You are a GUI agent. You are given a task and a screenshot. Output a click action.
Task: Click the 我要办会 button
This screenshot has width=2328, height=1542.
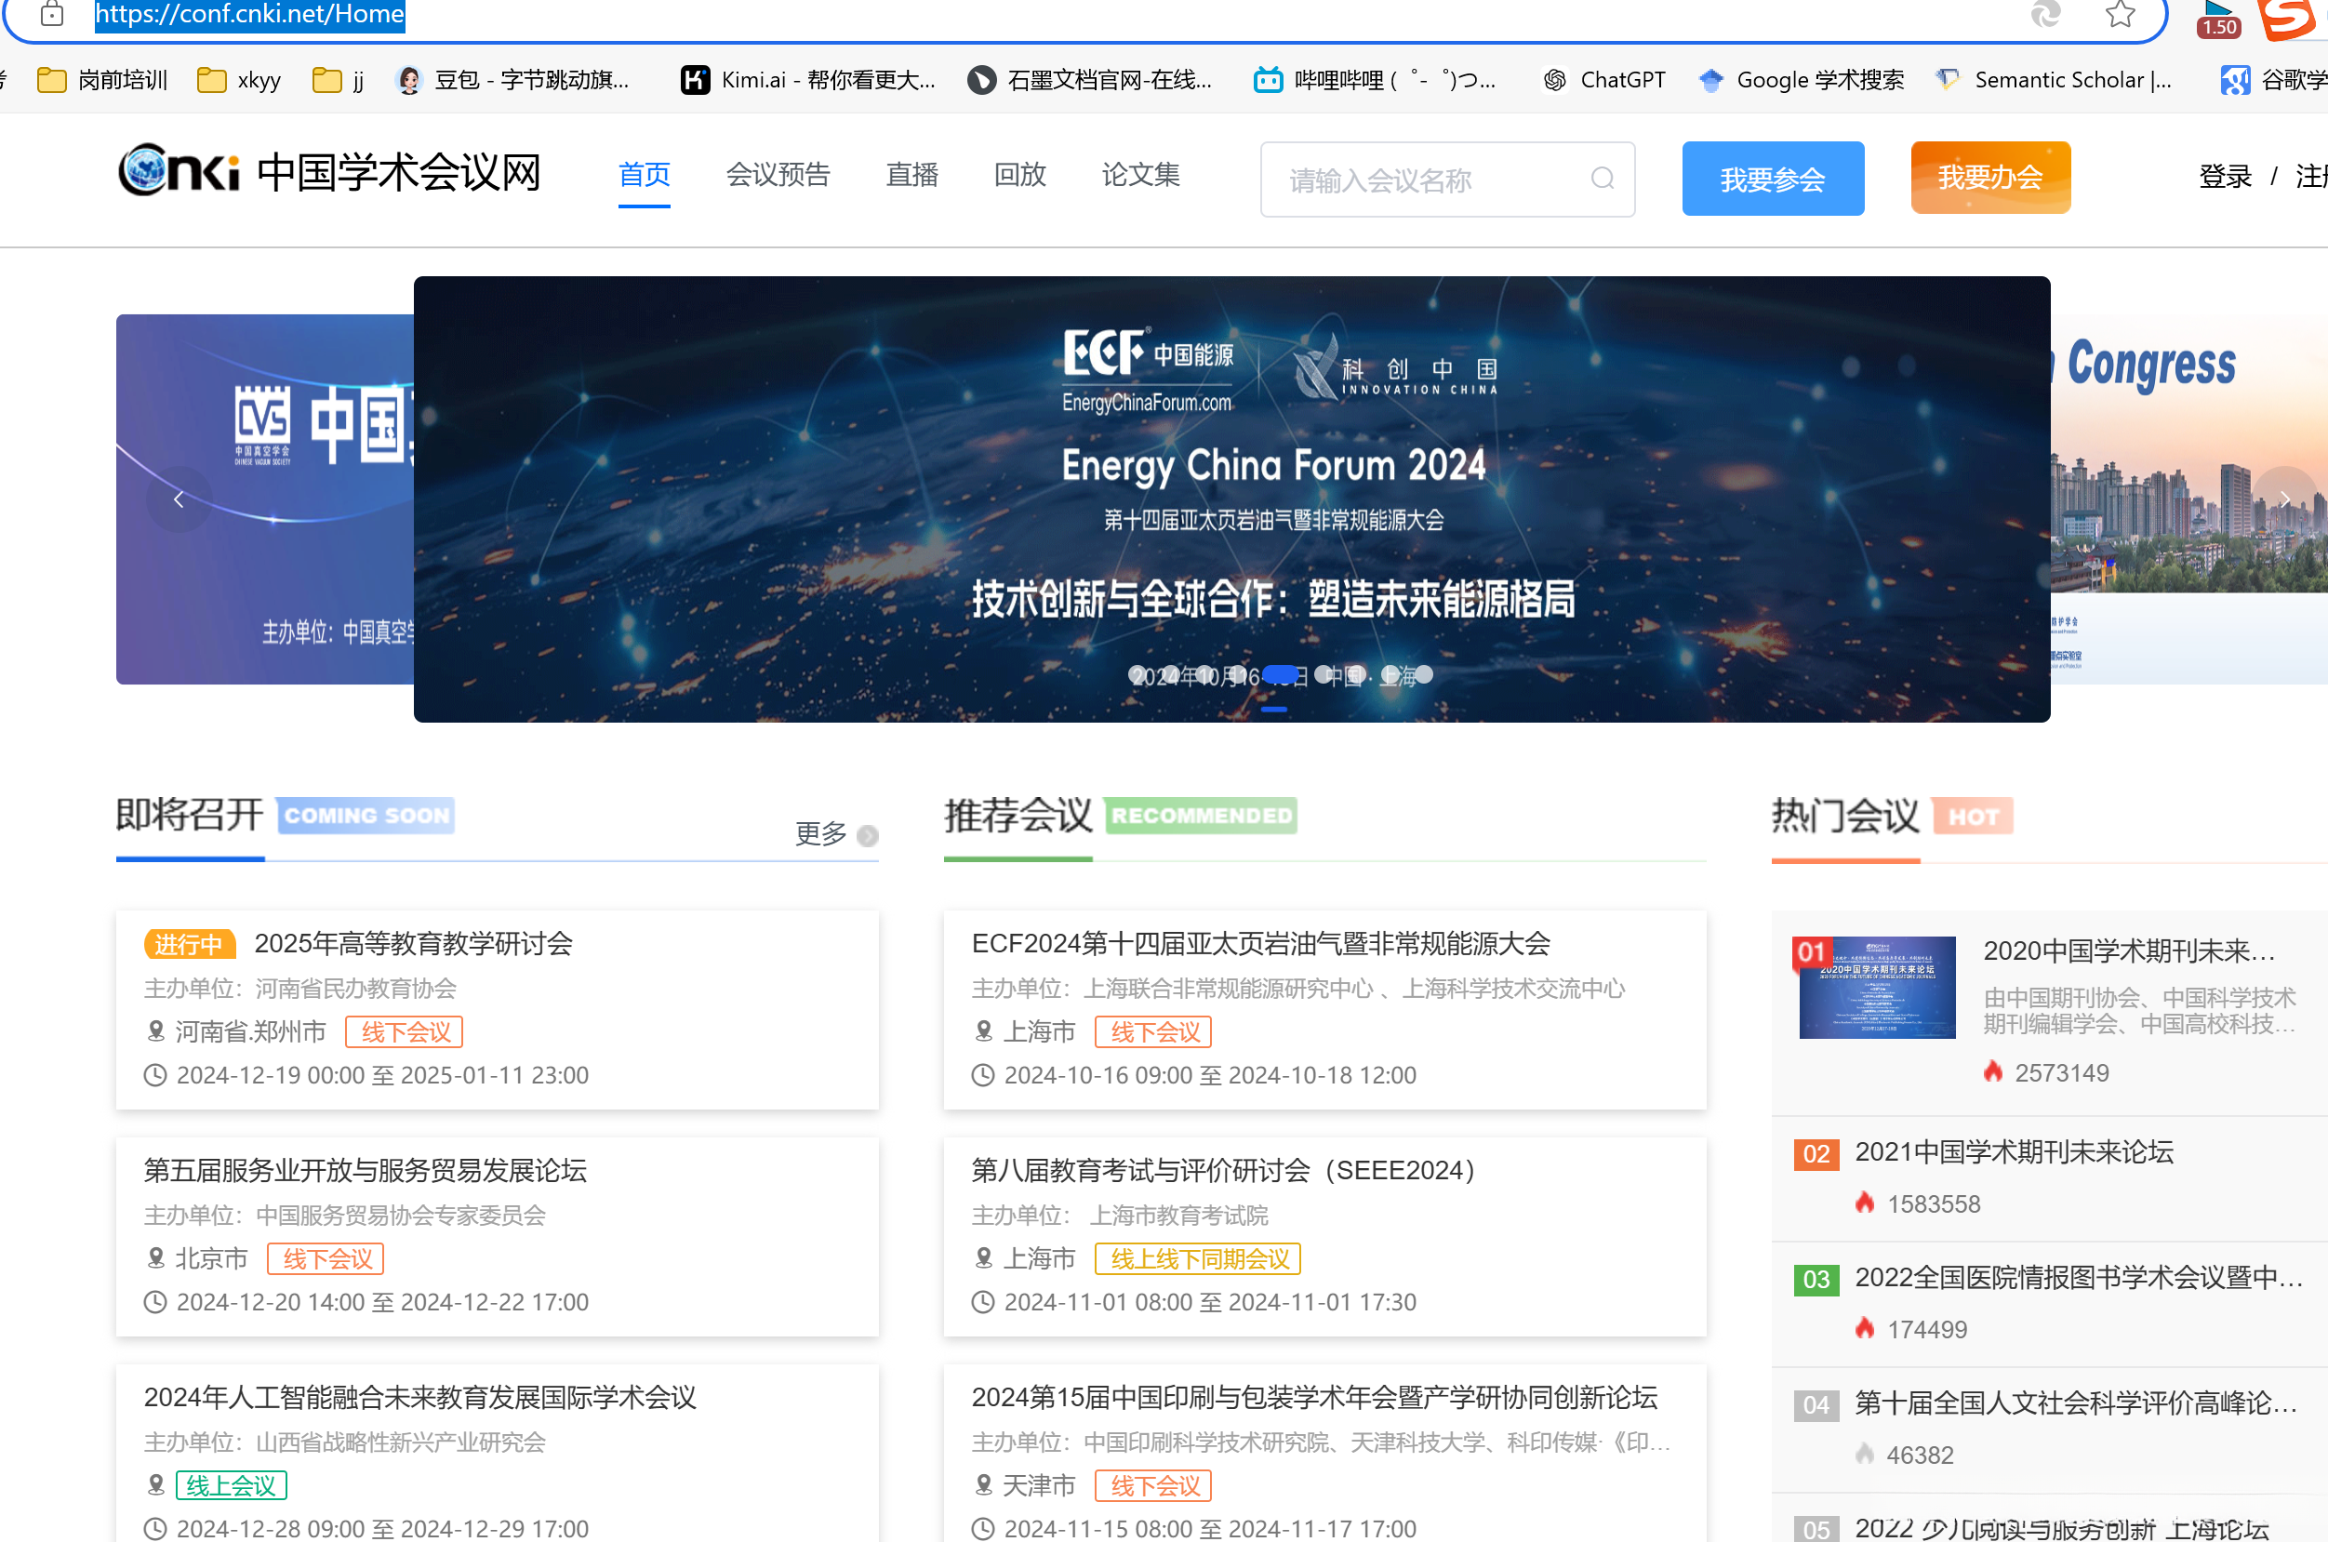click(1989, 178)
